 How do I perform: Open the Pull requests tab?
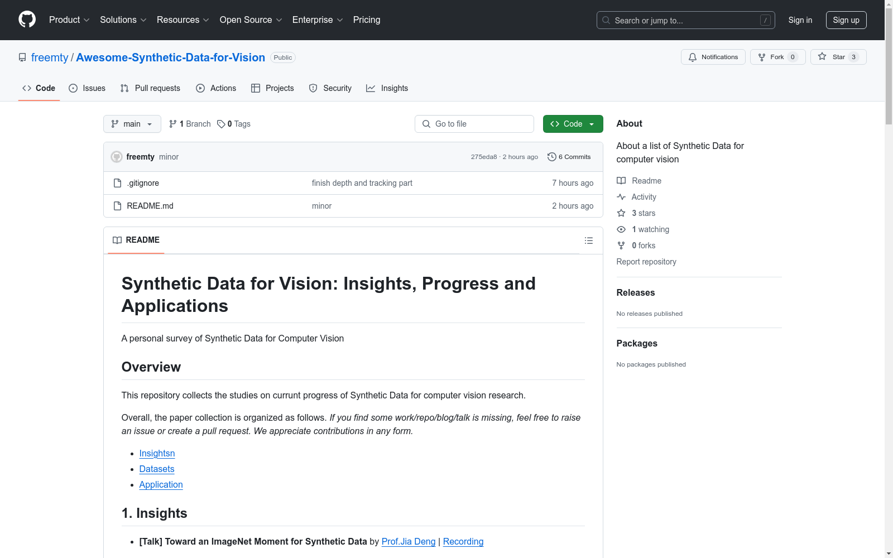point(150,88)
